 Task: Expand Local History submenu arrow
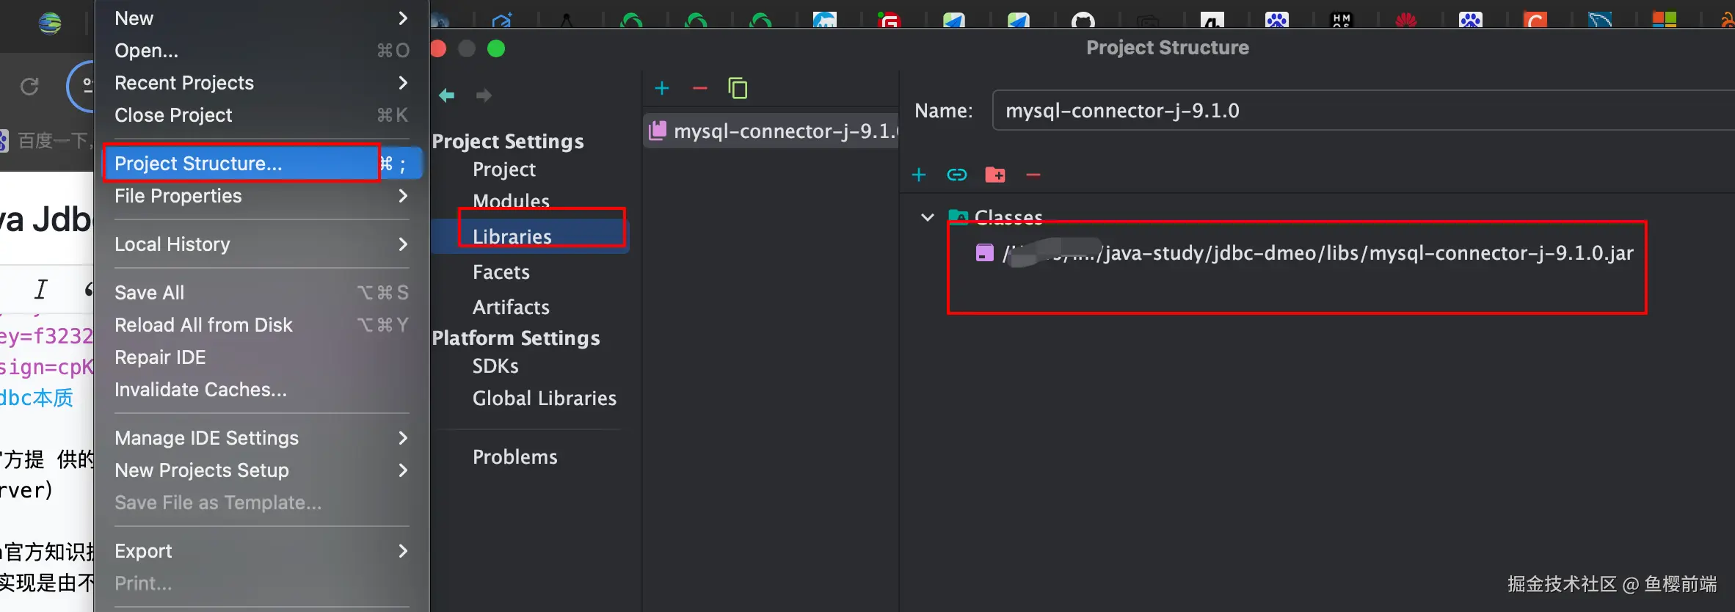pyautogui.click(x=403, y=244)
